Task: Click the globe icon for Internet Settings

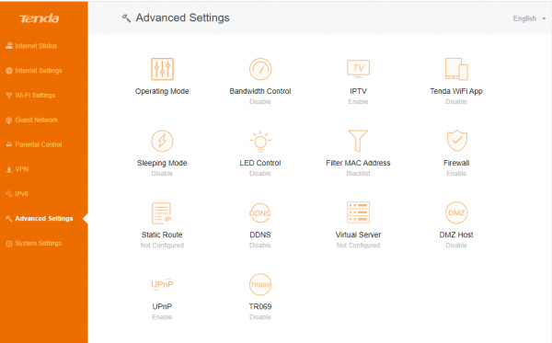Action: [9, 71]
